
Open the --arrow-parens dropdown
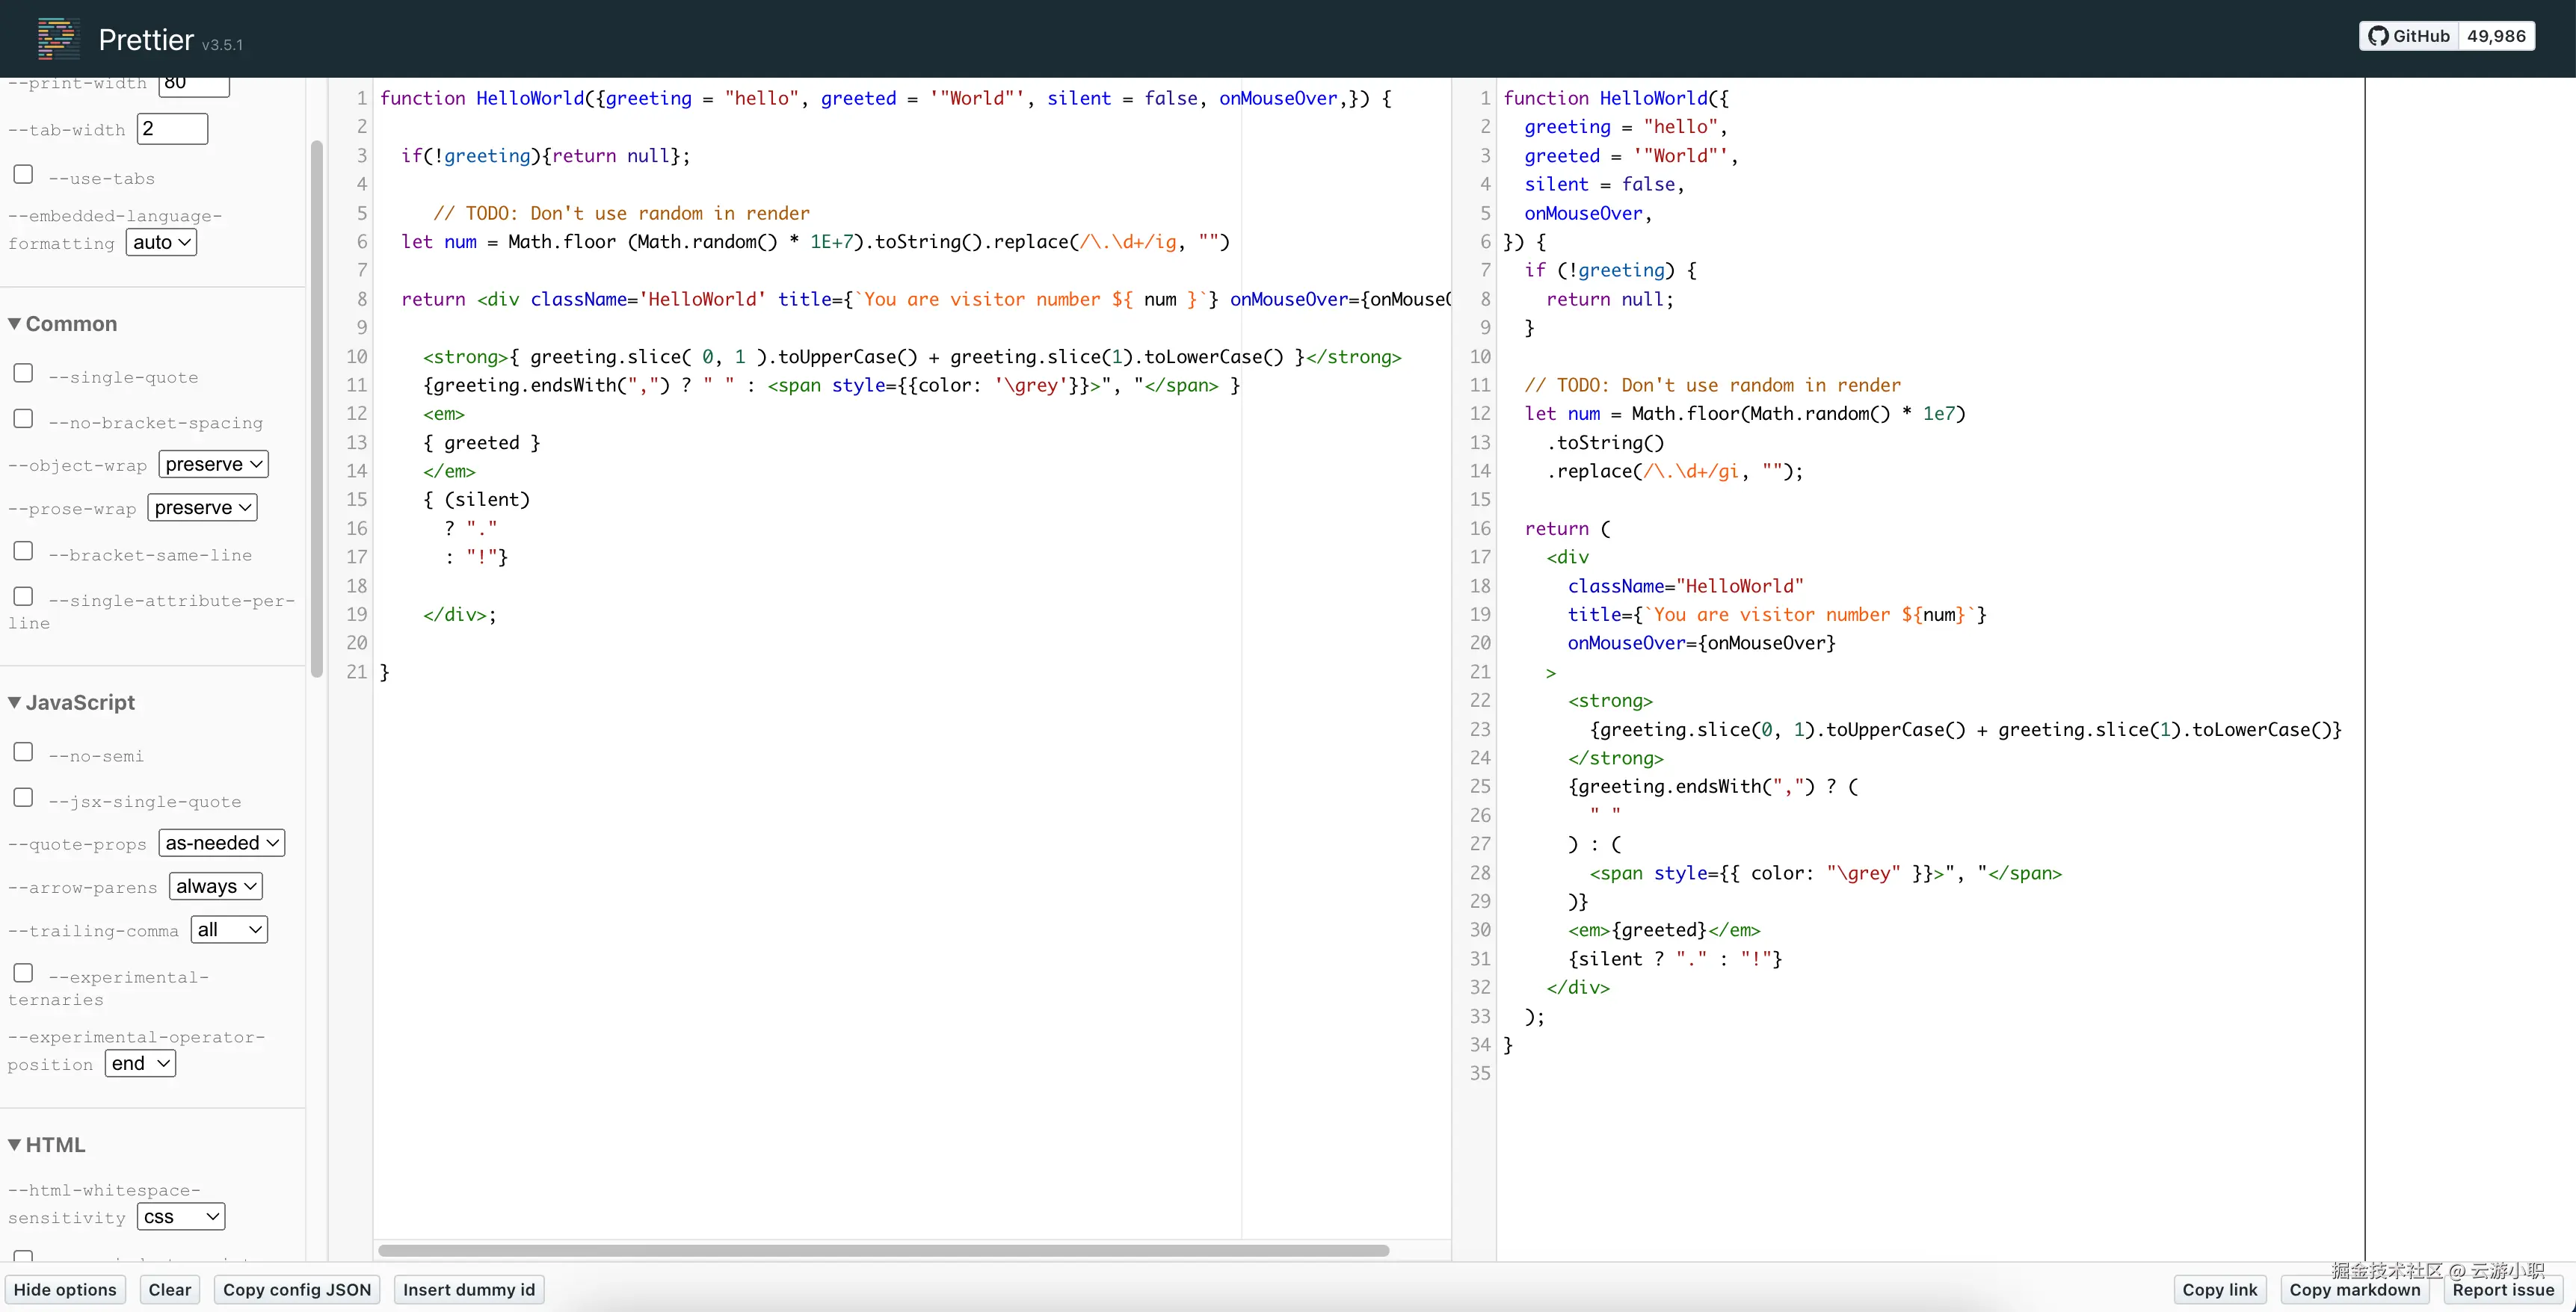216,888
